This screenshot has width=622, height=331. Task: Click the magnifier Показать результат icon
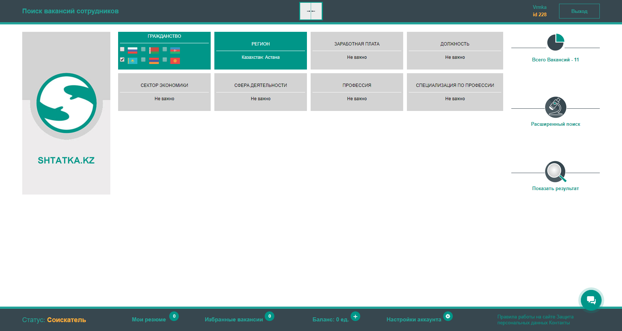555,172
